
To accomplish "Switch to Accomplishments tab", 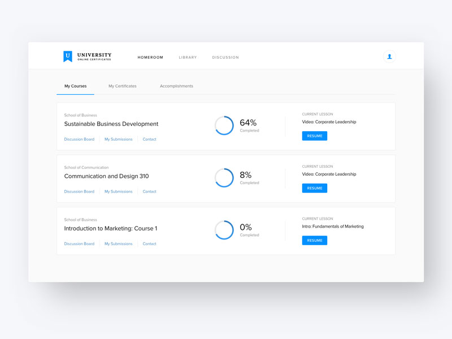I will coord(176,86).
